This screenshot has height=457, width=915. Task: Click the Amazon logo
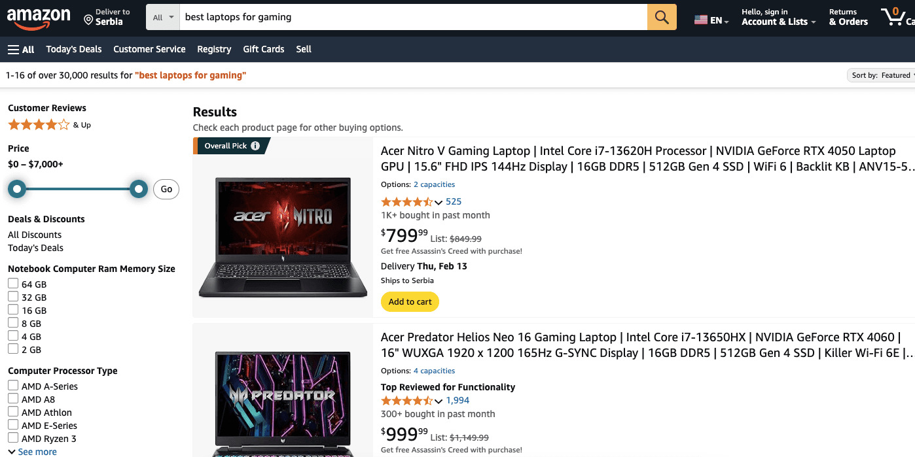pyautogui.click(x=39, y=18)
